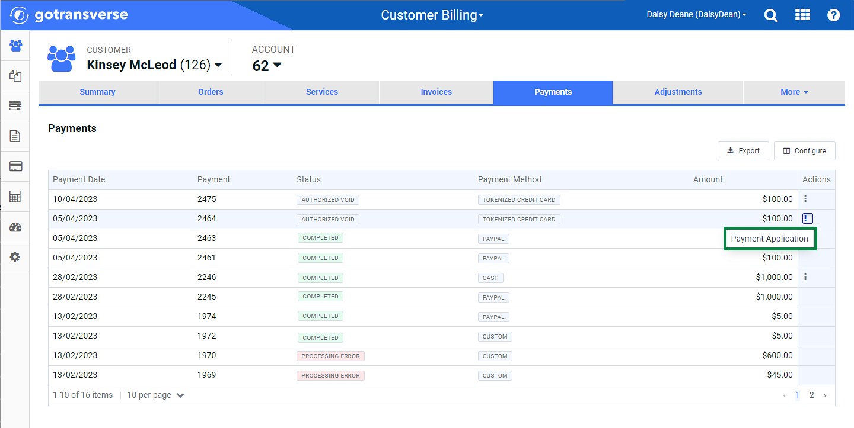Open the More tab dropdown
The width and height of the screenshot is (854, 428).
(794, 92)
